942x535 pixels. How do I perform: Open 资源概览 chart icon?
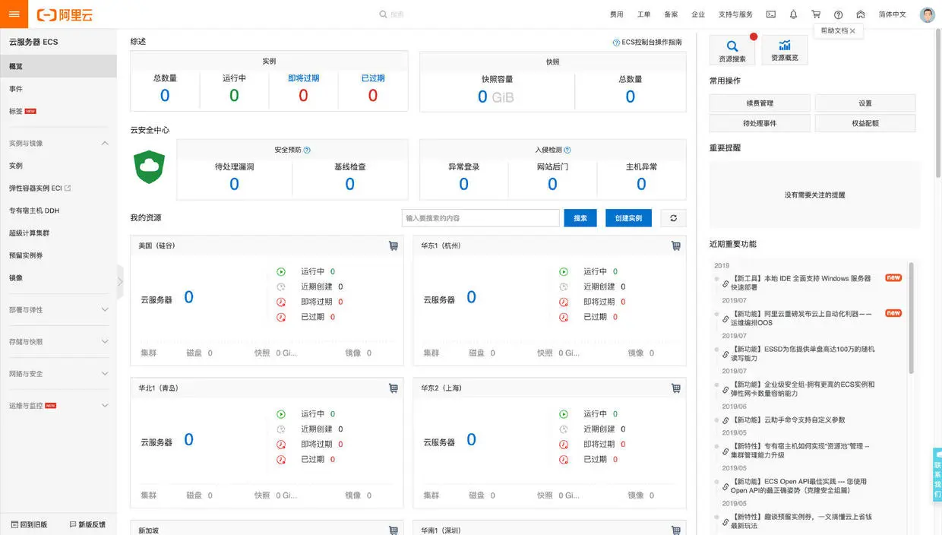click(x=785, y=50)
